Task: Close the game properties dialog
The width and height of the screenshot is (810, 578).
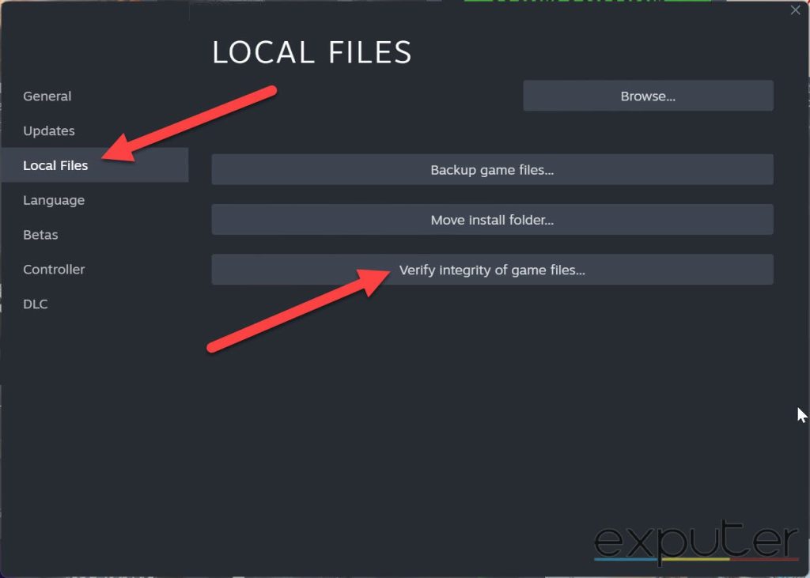Action: click(795, 10)
